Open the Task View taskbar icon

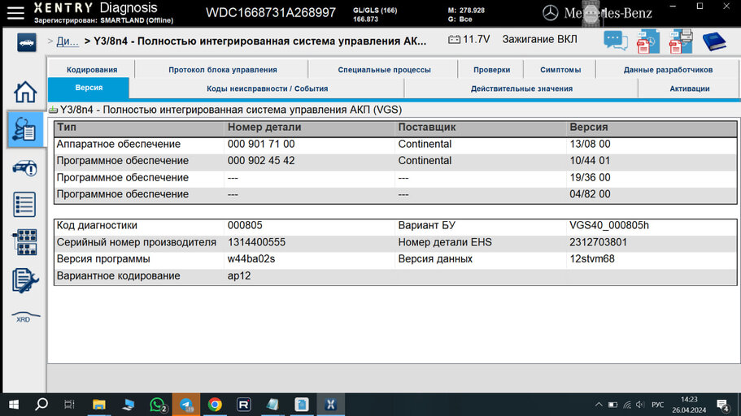pyautogui.click(x=69, y=405)
